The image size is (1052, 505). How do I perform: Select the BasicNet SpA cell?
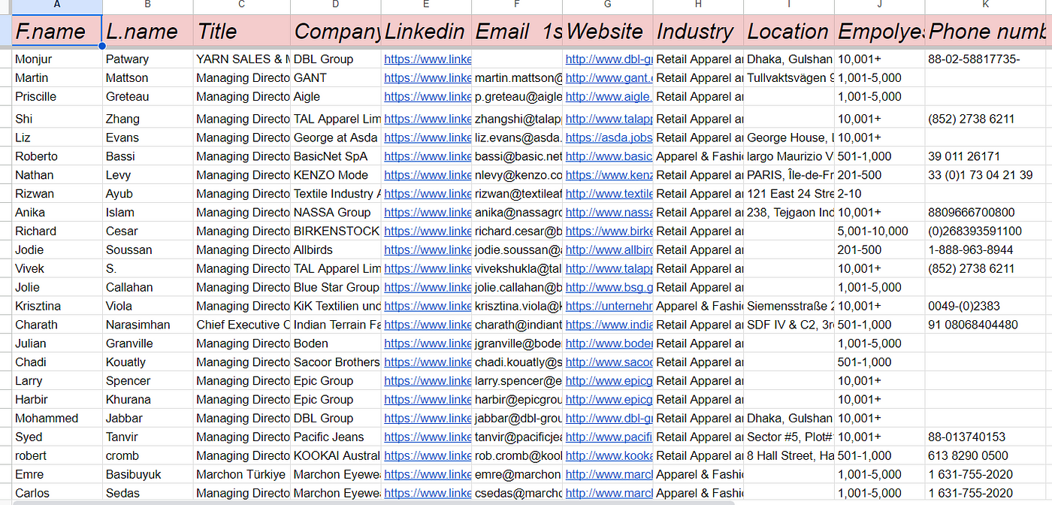pyautogui.click(x=336, y=156)
